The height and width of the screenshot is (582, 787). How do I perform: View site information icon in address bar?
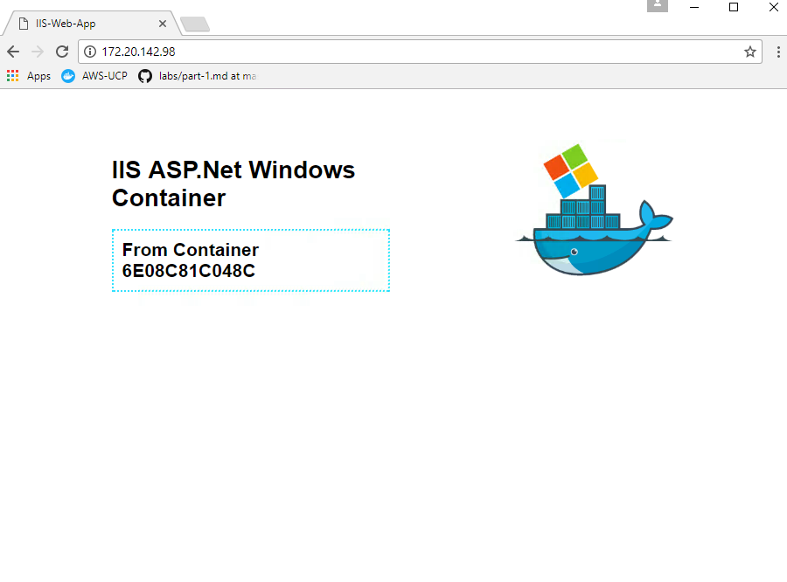[90, 52]
